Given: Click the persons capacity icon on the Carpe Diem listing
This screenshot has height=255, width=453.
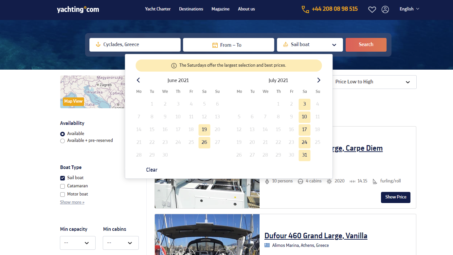Looking at the screenshot, I should 268,181.
